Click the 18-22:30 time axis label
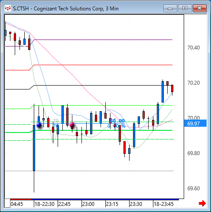211x212 pixels. (45, 204)
